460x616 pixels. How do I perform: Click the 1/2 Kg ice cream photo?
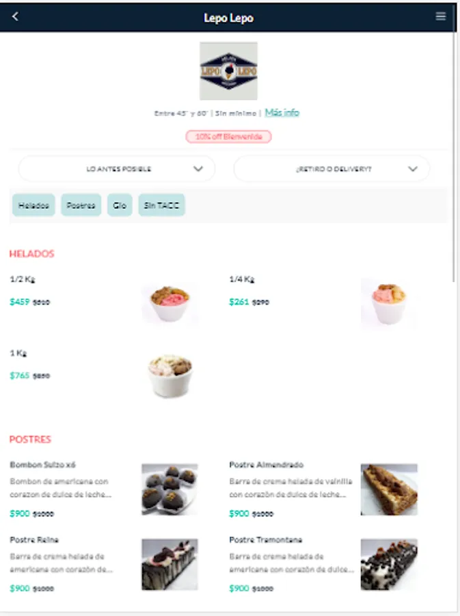pos(170,304)
